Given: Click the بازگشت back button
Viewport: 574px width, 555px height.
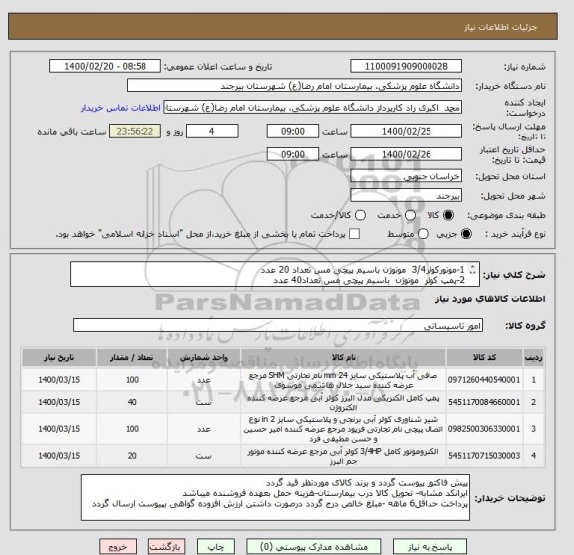Looking at the screenshot, I should click(167, 547).
